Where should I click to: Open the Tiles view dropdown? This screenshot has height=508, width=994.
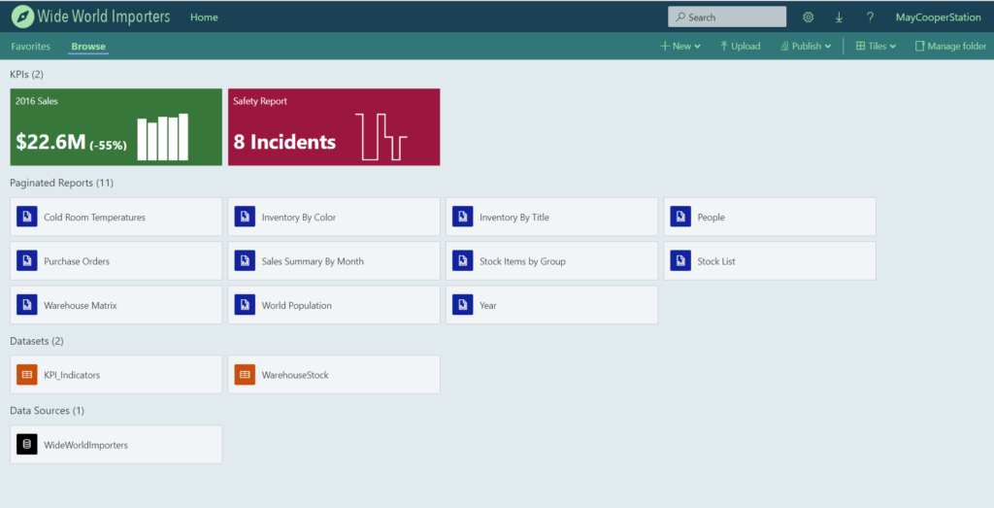(877, 47)
